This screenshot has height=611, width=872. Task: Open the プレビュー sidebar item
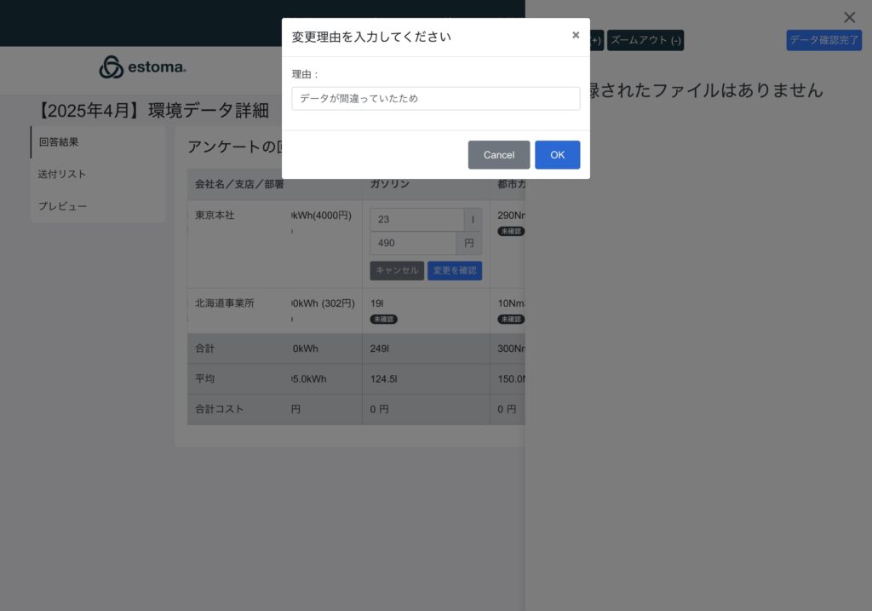[62, 206]
